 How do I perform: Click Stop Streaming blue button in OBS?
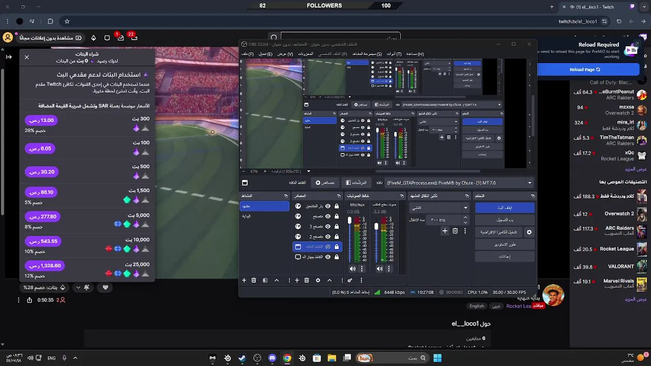pyautogui.click(x=505, y=207)
